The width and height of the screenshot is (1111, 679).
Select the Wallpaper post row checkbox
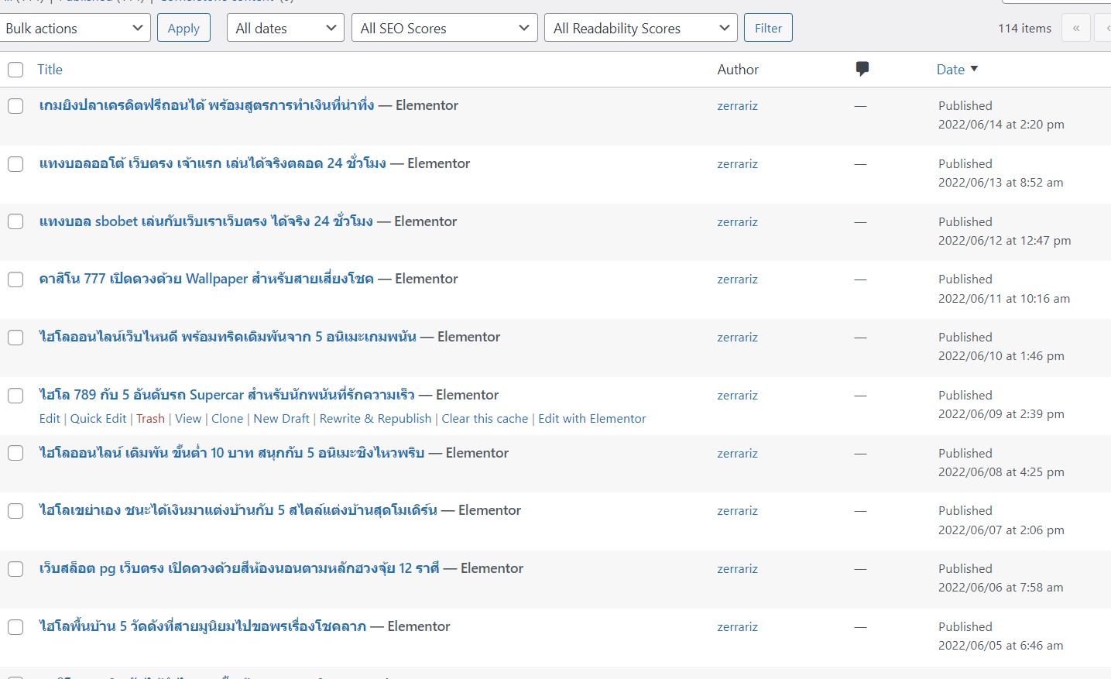[15, 279]
